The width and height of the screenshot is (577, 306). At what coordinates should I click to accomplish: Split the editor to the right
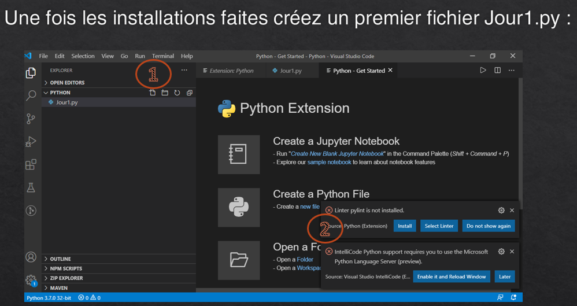(497, 71)
